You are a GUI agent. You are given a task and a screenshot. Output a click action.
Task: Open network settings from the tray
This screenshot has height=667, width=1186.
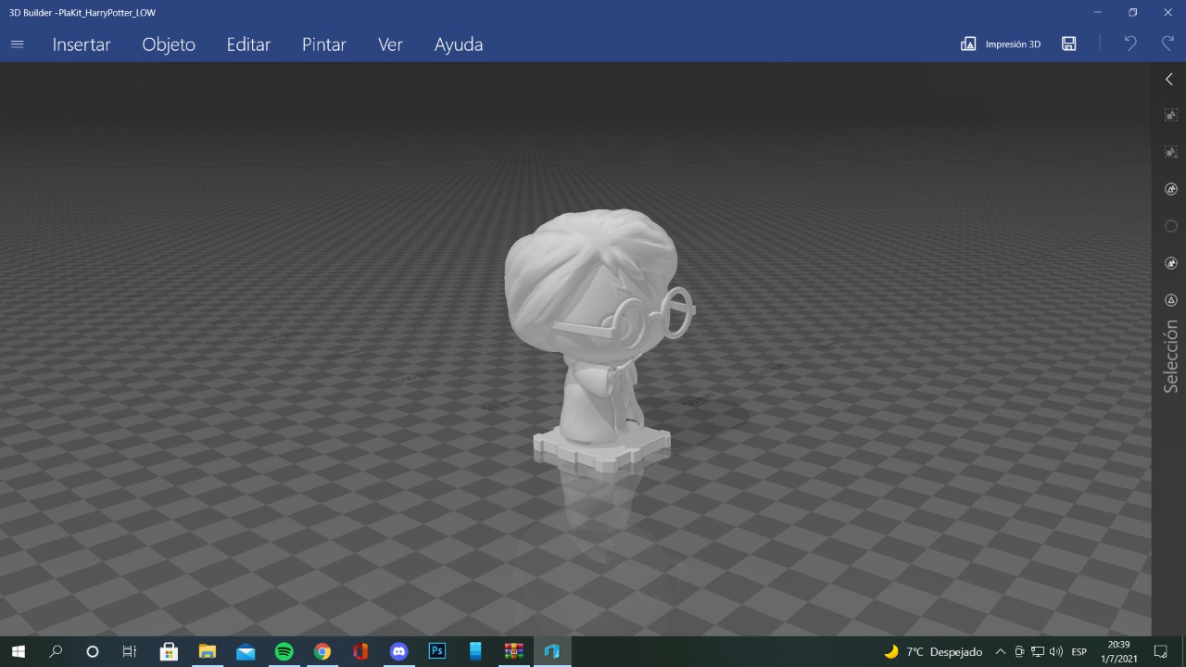(1038, 652)
